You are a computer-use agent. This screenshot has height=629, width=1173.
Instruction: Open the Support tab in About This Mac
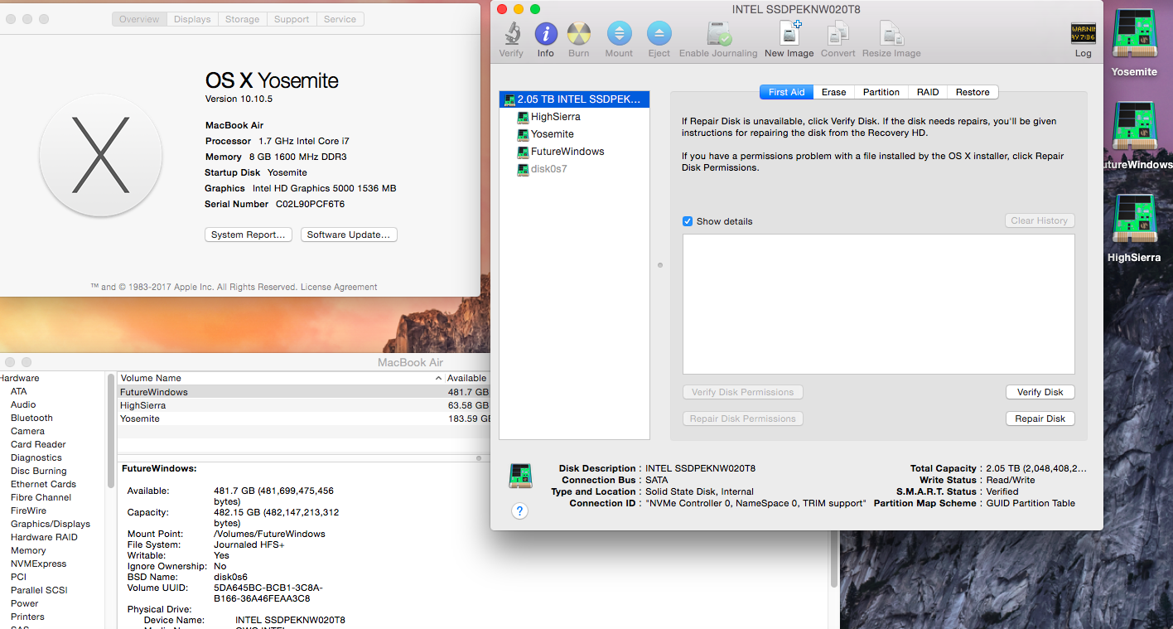[292, 19]
